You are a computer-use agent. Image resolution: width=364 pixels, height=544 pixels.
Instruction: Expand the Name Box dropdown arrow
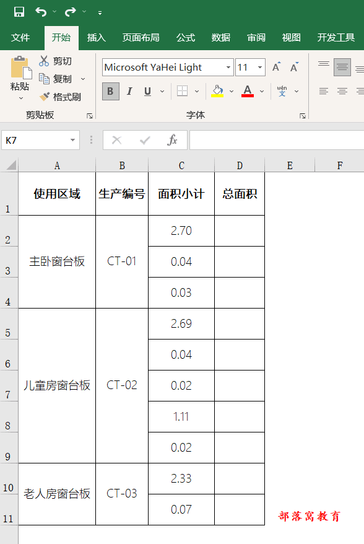(72, 140)
